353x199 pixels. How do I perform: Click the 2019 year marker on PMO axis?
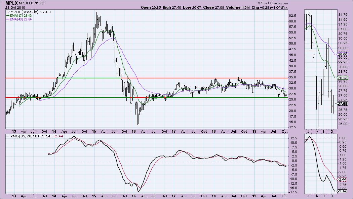(254, 197)
